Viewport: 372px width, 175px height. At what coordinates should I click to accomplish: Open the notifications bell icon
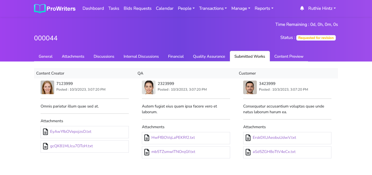point(302,8)
